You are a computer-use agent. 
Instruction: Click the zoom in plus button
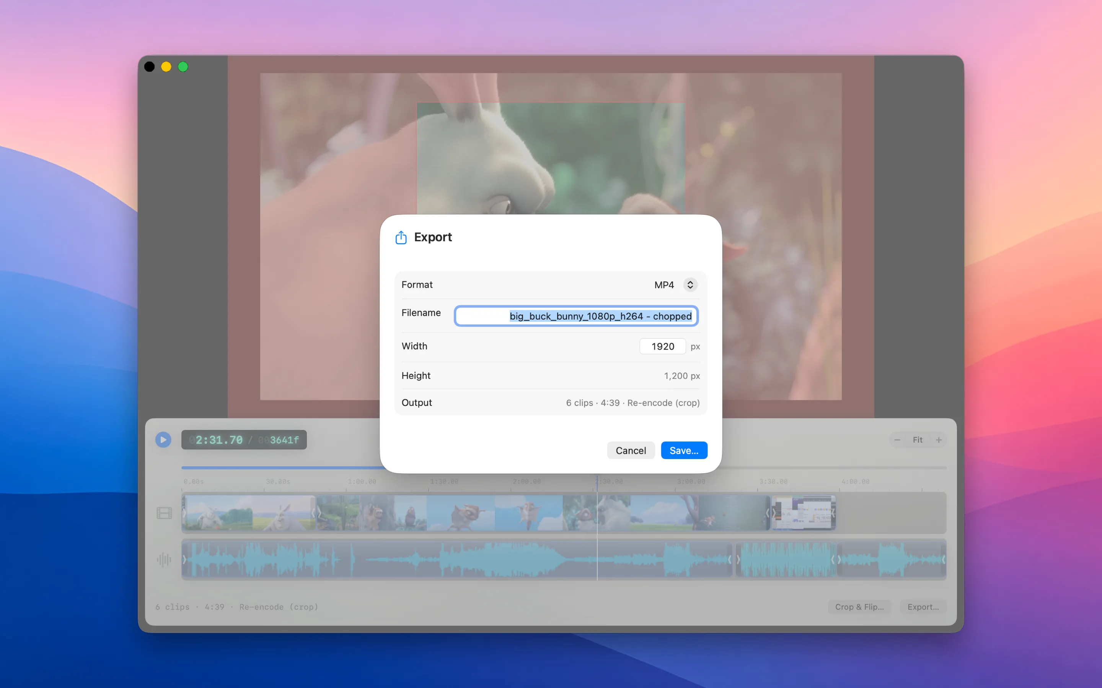(939, 440)
